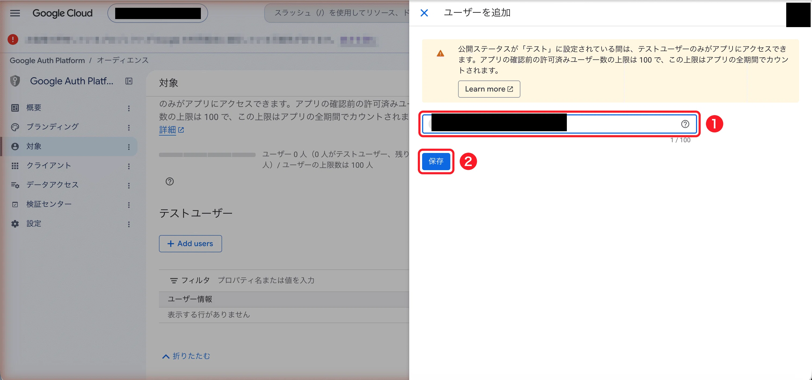Click the クライアント grid icon
812x380 pixels.
[15, 166]
